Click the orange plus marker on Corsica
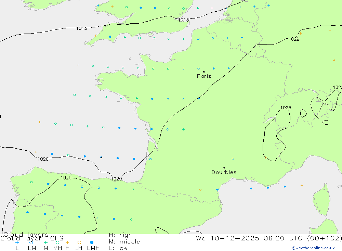The image size is (342, 251). (322, 214)
